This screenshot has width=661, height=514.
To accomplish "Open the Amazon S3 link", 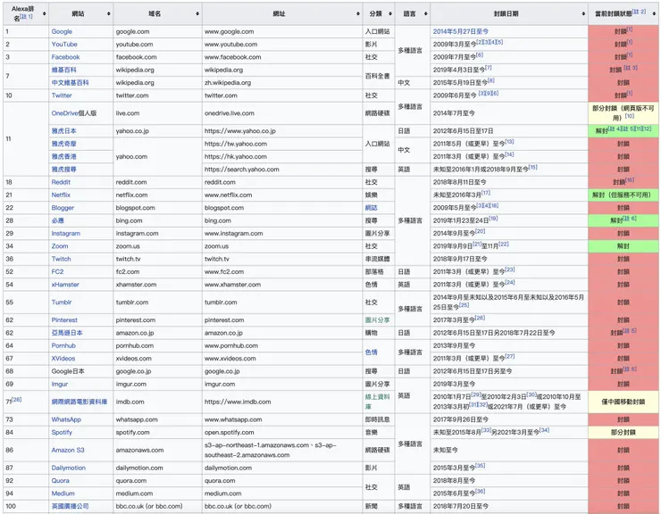I will [x=68, y=450].
